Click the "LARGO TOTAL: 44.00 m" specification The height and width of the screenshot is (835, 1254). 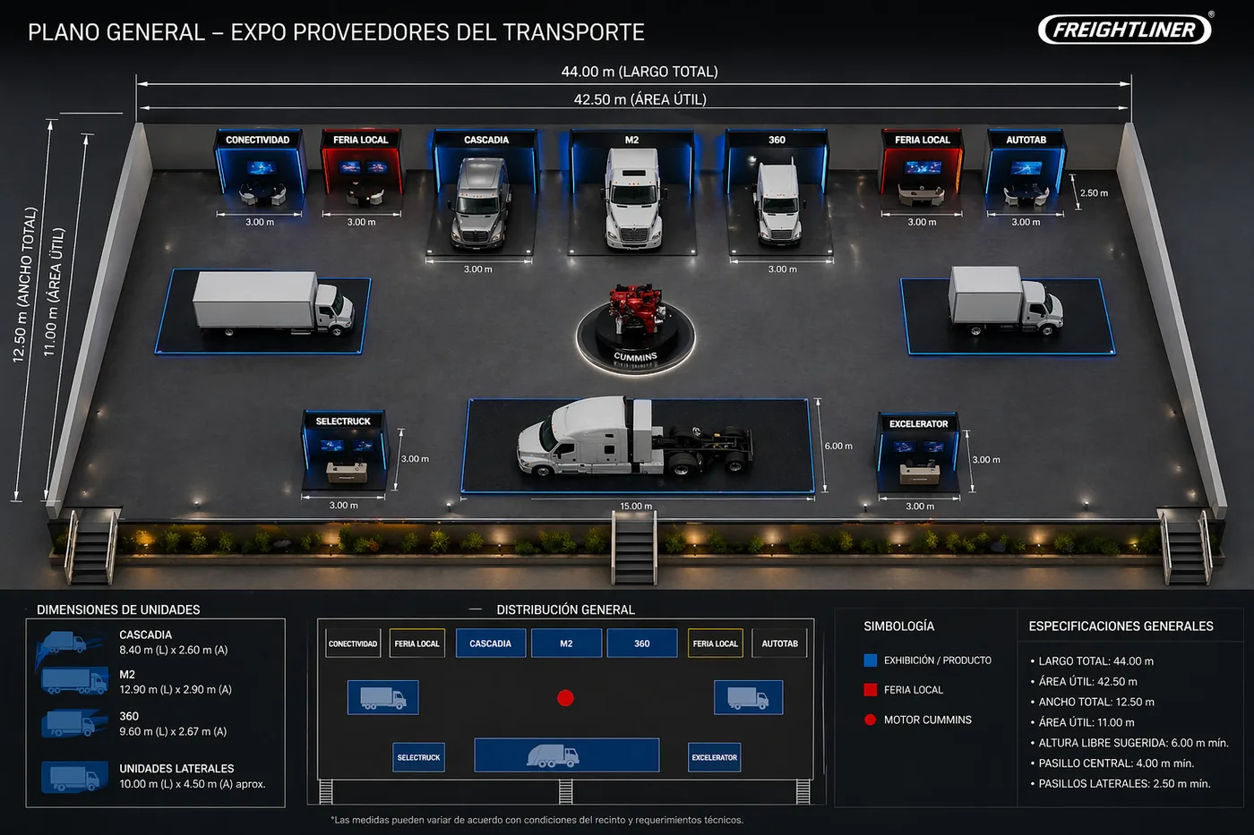pyautogui.click(x=1095, y=661)
